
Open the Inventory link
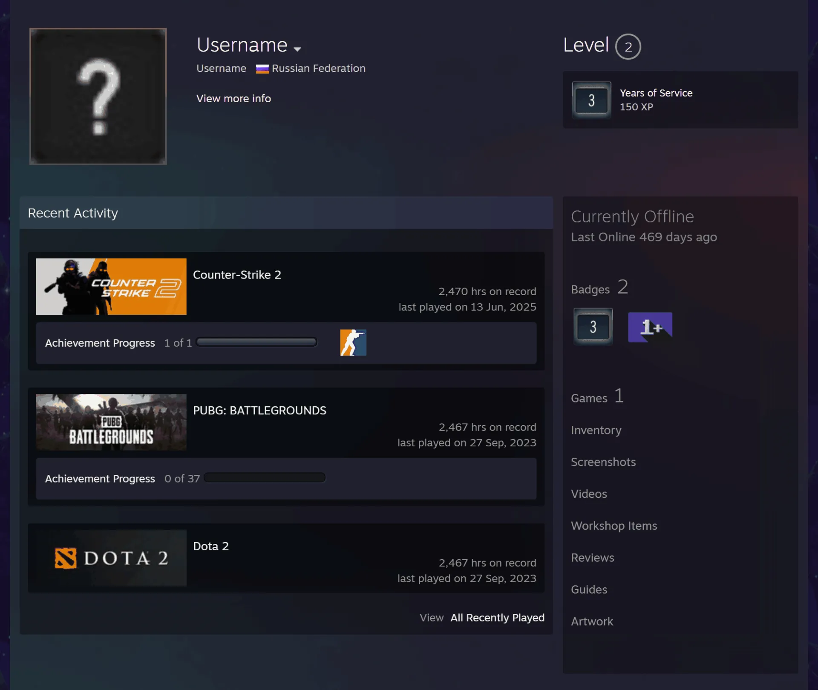tap(596, 430)
